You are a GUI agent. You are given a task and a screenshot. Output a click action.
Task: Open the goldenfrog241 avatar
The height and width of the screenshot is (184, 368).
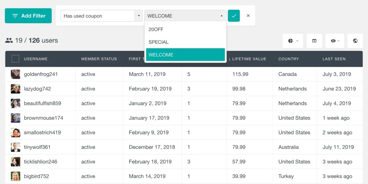15,74
